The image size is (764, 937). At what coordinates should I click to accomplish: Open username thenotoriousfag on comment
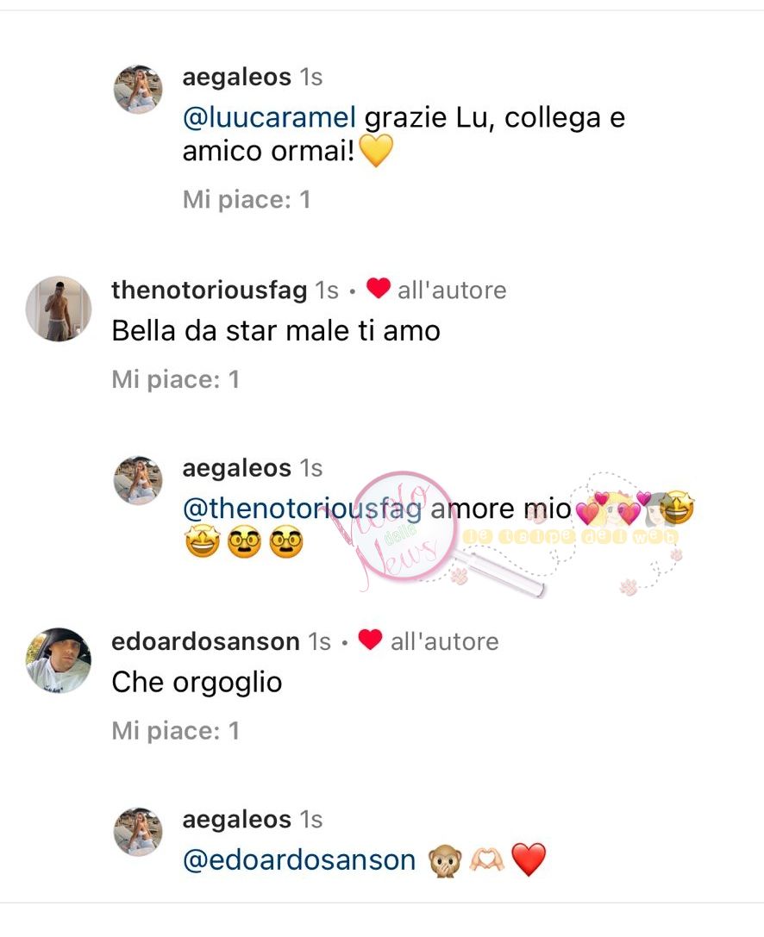coord(210,290)
